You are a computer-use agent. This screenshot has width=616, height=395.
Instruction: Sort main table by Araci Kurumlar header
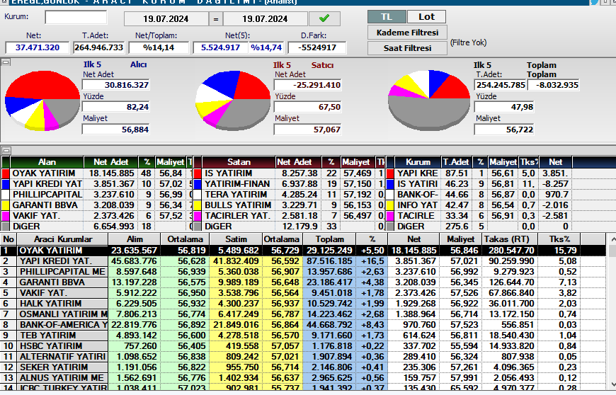[63, 239]
